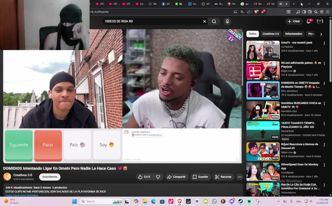This screenshot has height=206, width=332.
Task: Open the account avatar menu
Action: pos(320,21)
